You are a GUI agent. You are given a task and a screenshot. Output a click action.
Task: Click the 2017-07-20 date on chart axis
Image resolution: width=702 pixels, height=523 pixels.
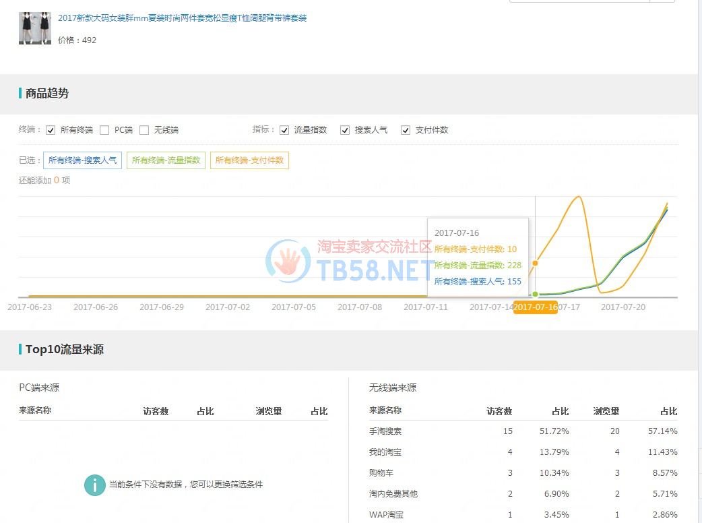623,307
